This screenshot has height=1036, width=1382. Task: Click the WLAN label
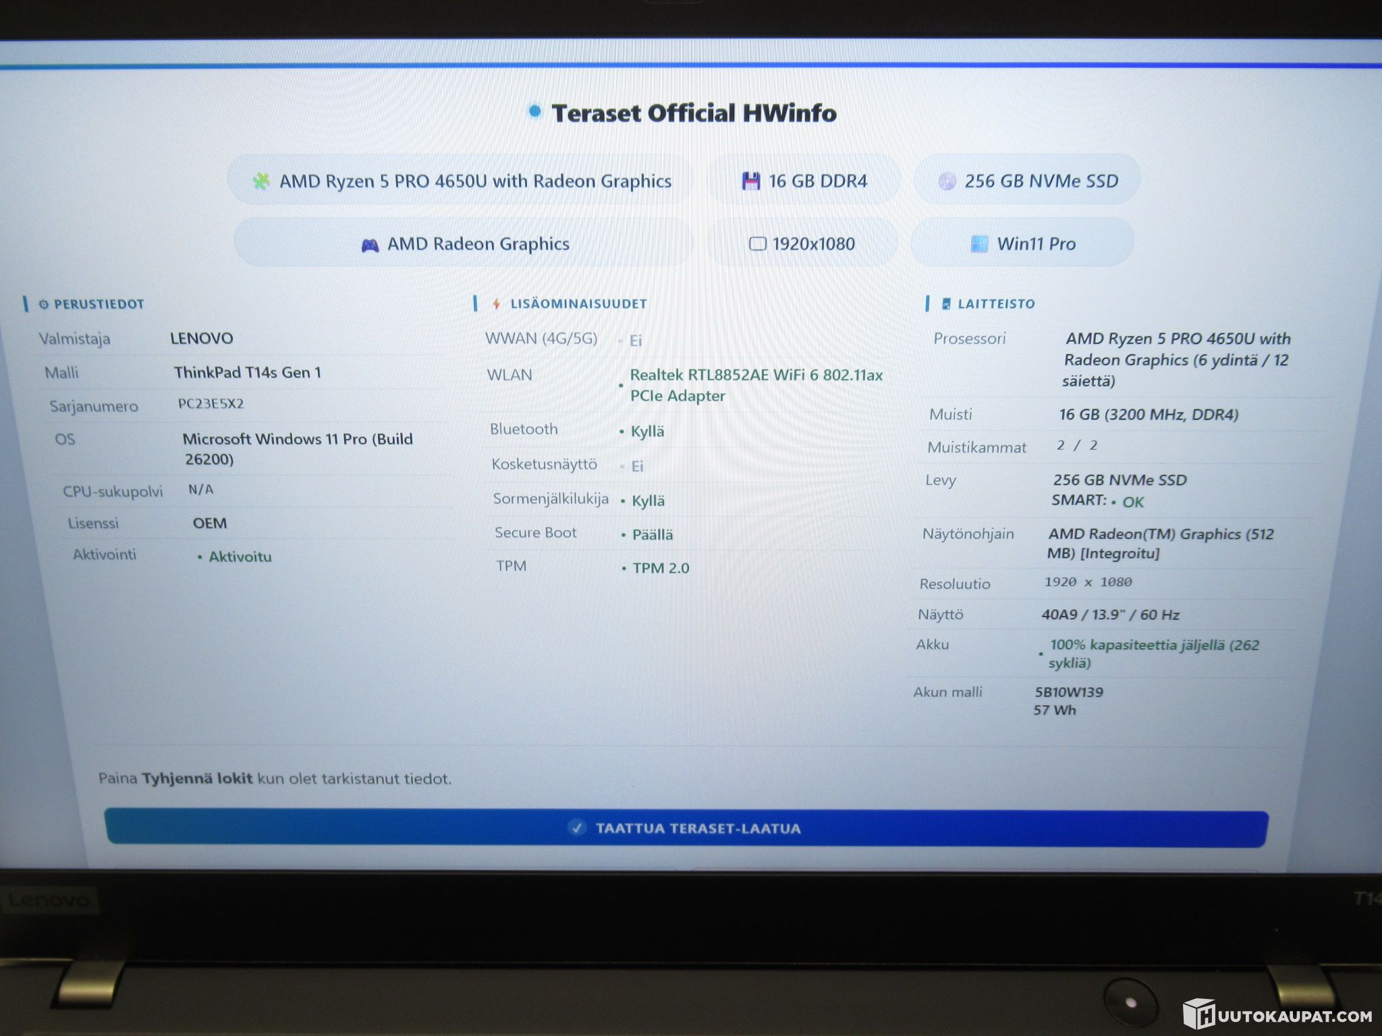pos(509,375)
